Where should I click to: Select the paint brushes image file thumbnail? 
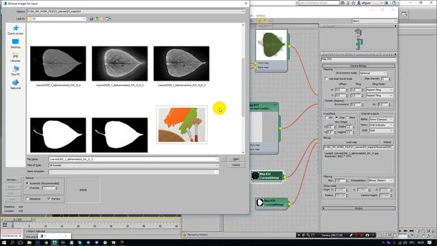tap(182, 124)
